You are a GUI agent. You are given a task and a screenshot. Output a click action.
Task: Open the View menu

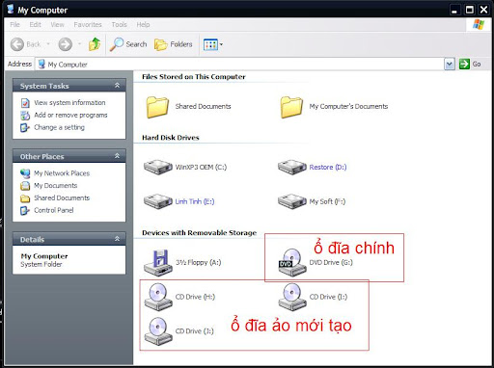pyautogui.click(x=57, y=24)
